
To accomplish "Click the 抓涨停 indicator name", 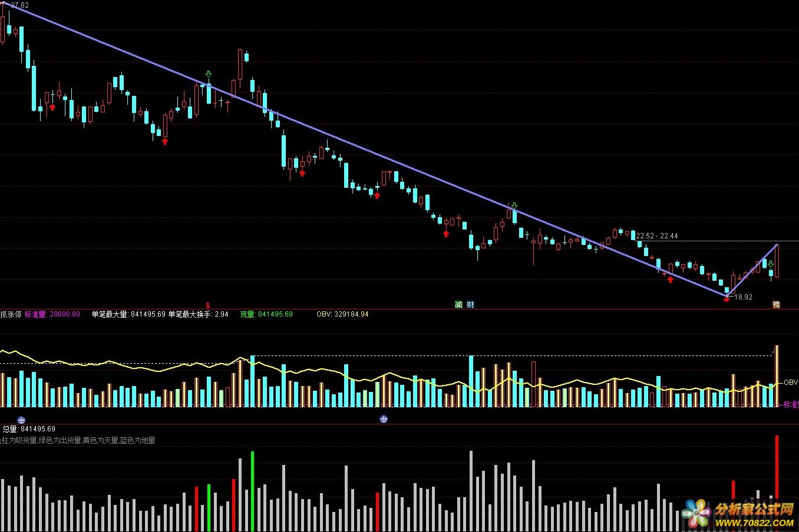I will click(x=11, y=314).
